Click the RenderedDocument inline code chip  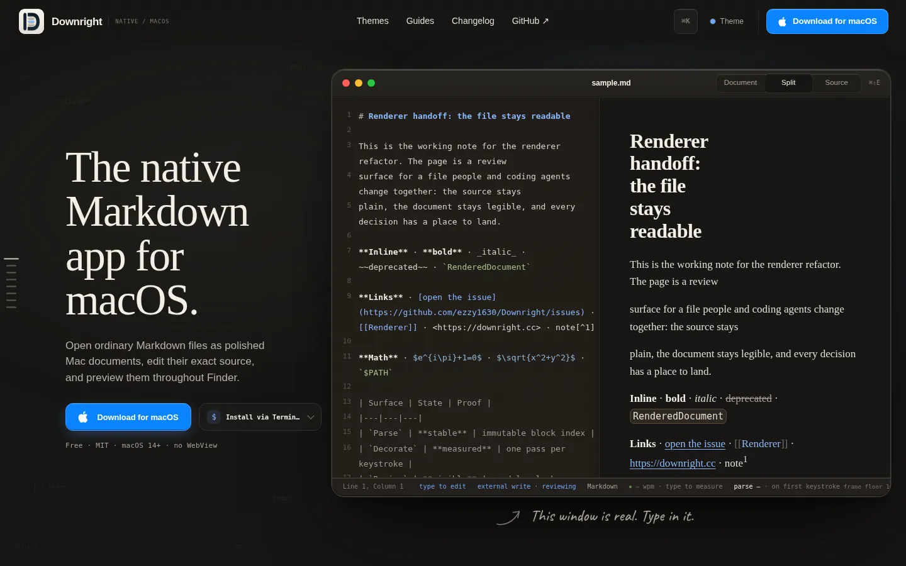click(678, 416)
